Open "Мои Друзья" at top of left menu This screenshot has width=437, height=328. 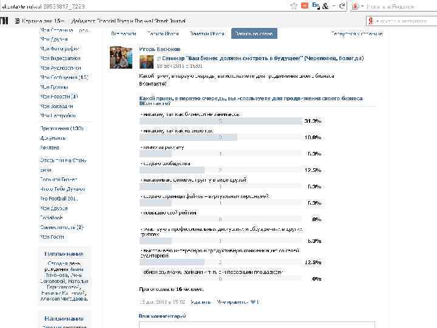(54, 39)
